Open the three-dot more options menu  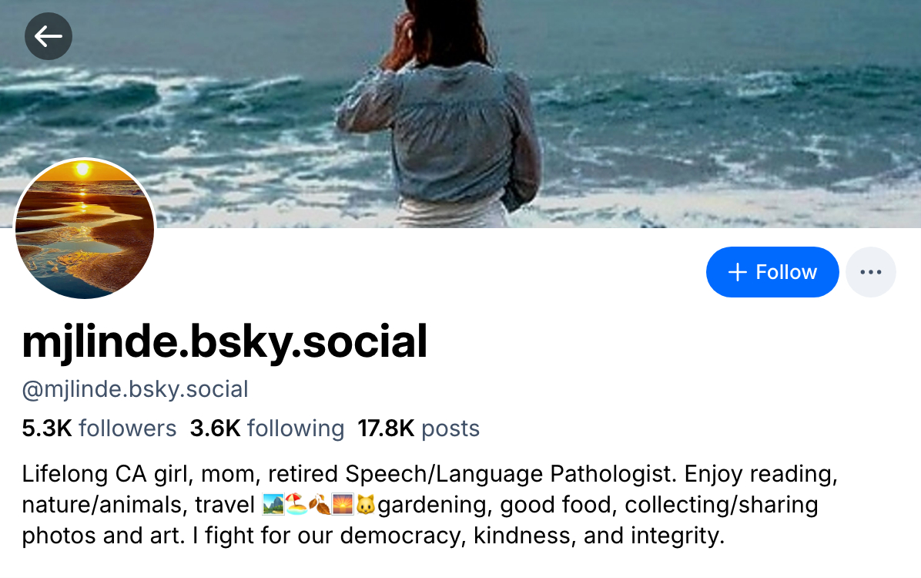coord(870,272)
